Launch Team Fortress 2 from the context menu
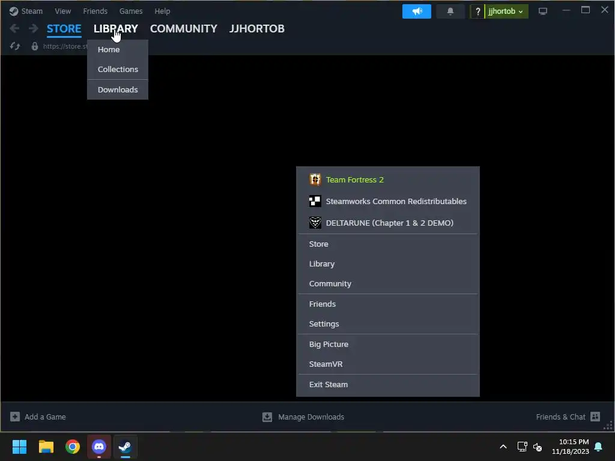This screenshot has height=461, width=615. point(387,179)
